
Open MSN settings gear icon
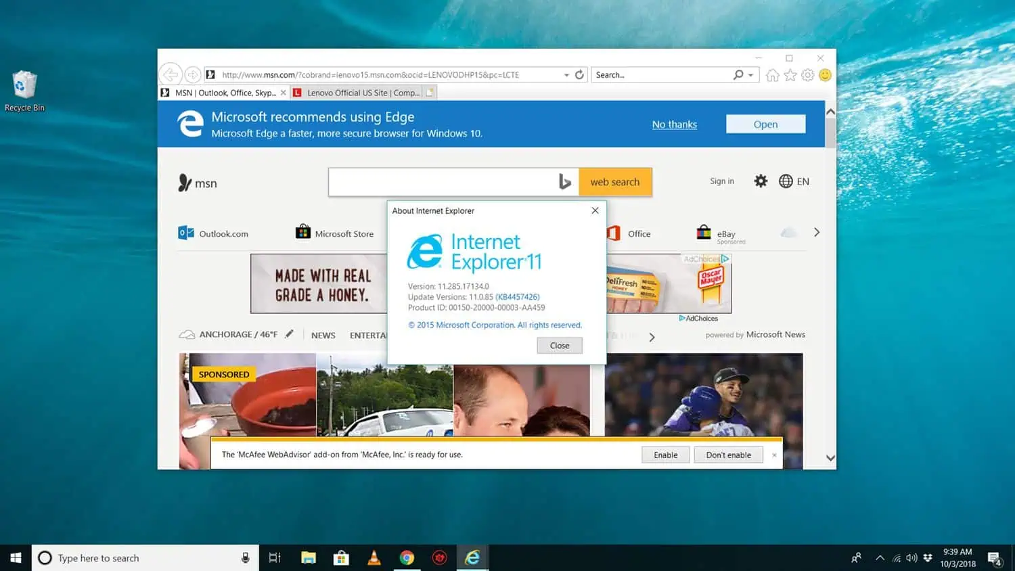click(761, 181)
